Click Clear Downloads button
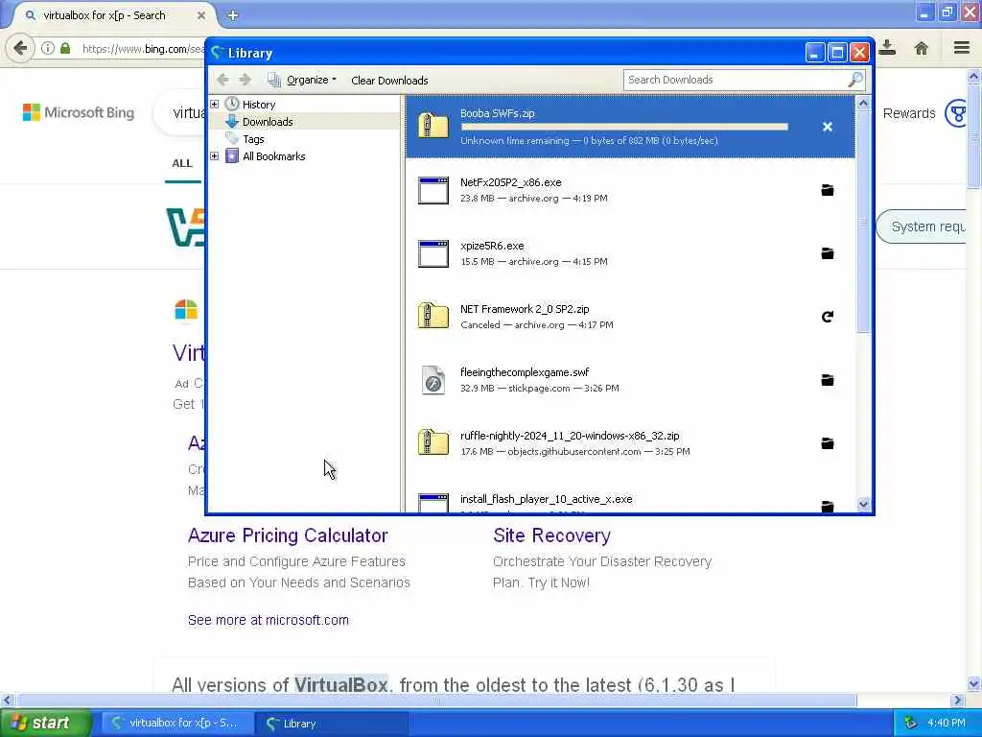This screenshot has height=737, width=982. coord(389,81)
